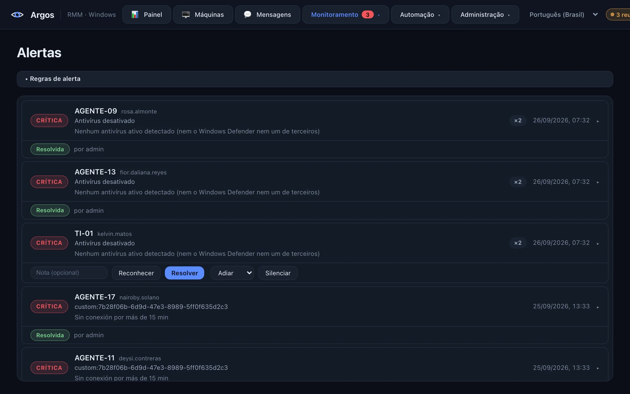Open the Painel tab
The width and height of the screenshot is (630, 394).
click(x=146, y=15)
